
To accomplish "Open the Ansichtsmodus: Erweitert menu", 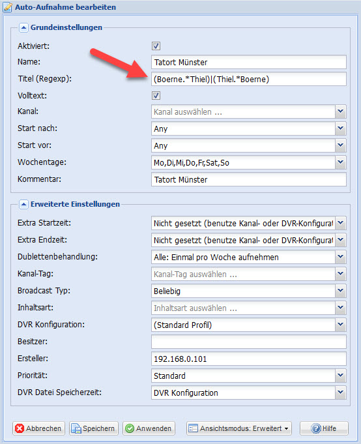I will [x=239, y=428].
